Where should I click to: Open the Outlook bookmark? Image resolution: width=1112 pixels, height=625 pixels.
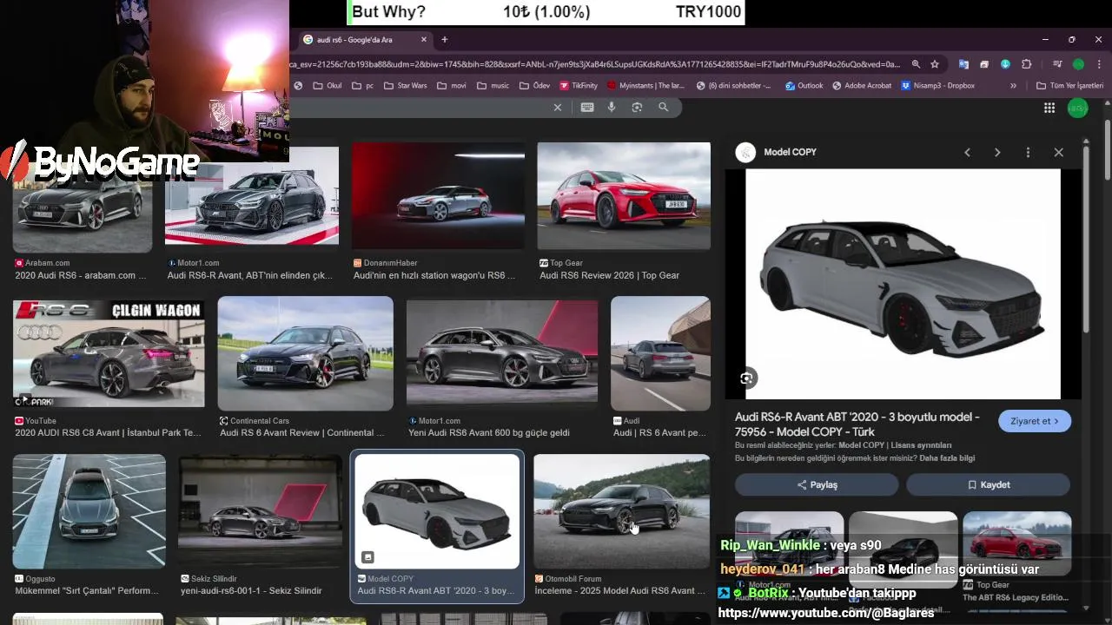pos(804,86)
